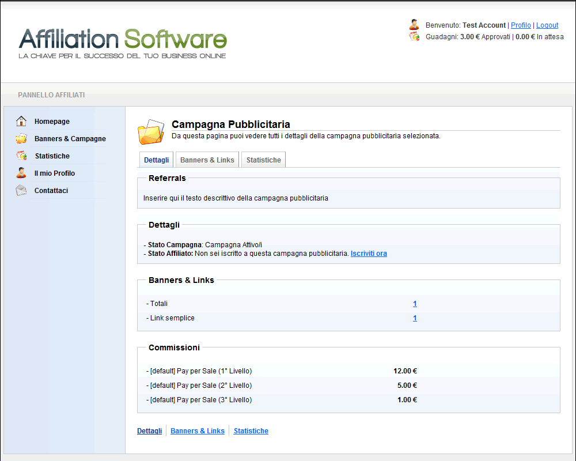Open the Link semplice count link
576x461 pixels.
click(415, 318)
